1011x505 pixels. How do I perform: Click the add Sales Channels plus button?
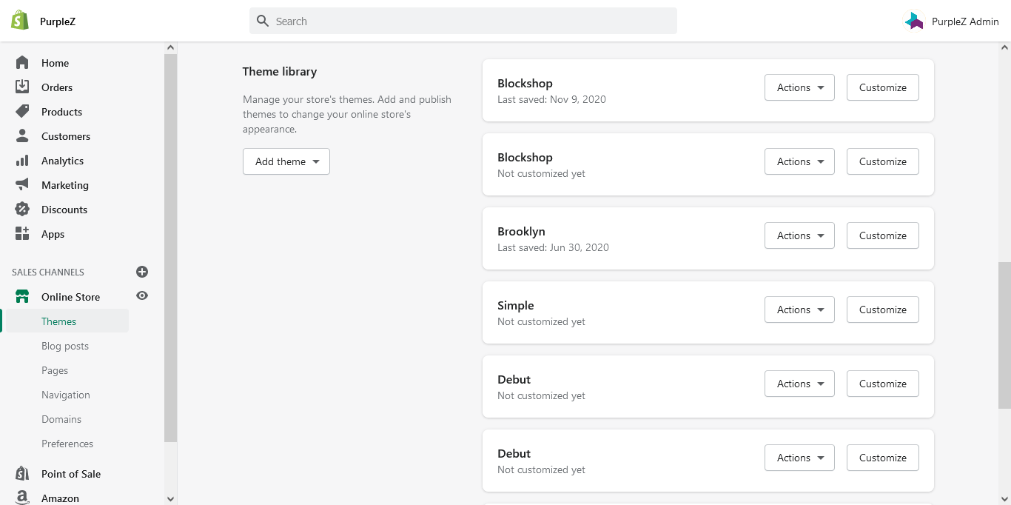(x=142, y=271)
